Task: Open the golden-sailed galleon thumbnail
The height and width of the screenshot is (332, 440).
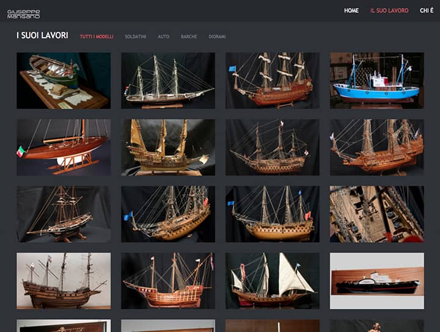Action: [x=168, y=147]
